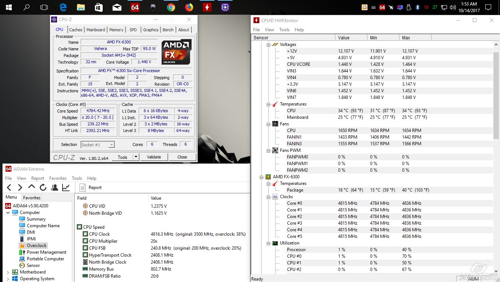Image resolution: width=500 pixels, height=282 pixels.
Task: Go back in AIDA64 navigation
Action: pyautogui.click(x=9, y=188)
